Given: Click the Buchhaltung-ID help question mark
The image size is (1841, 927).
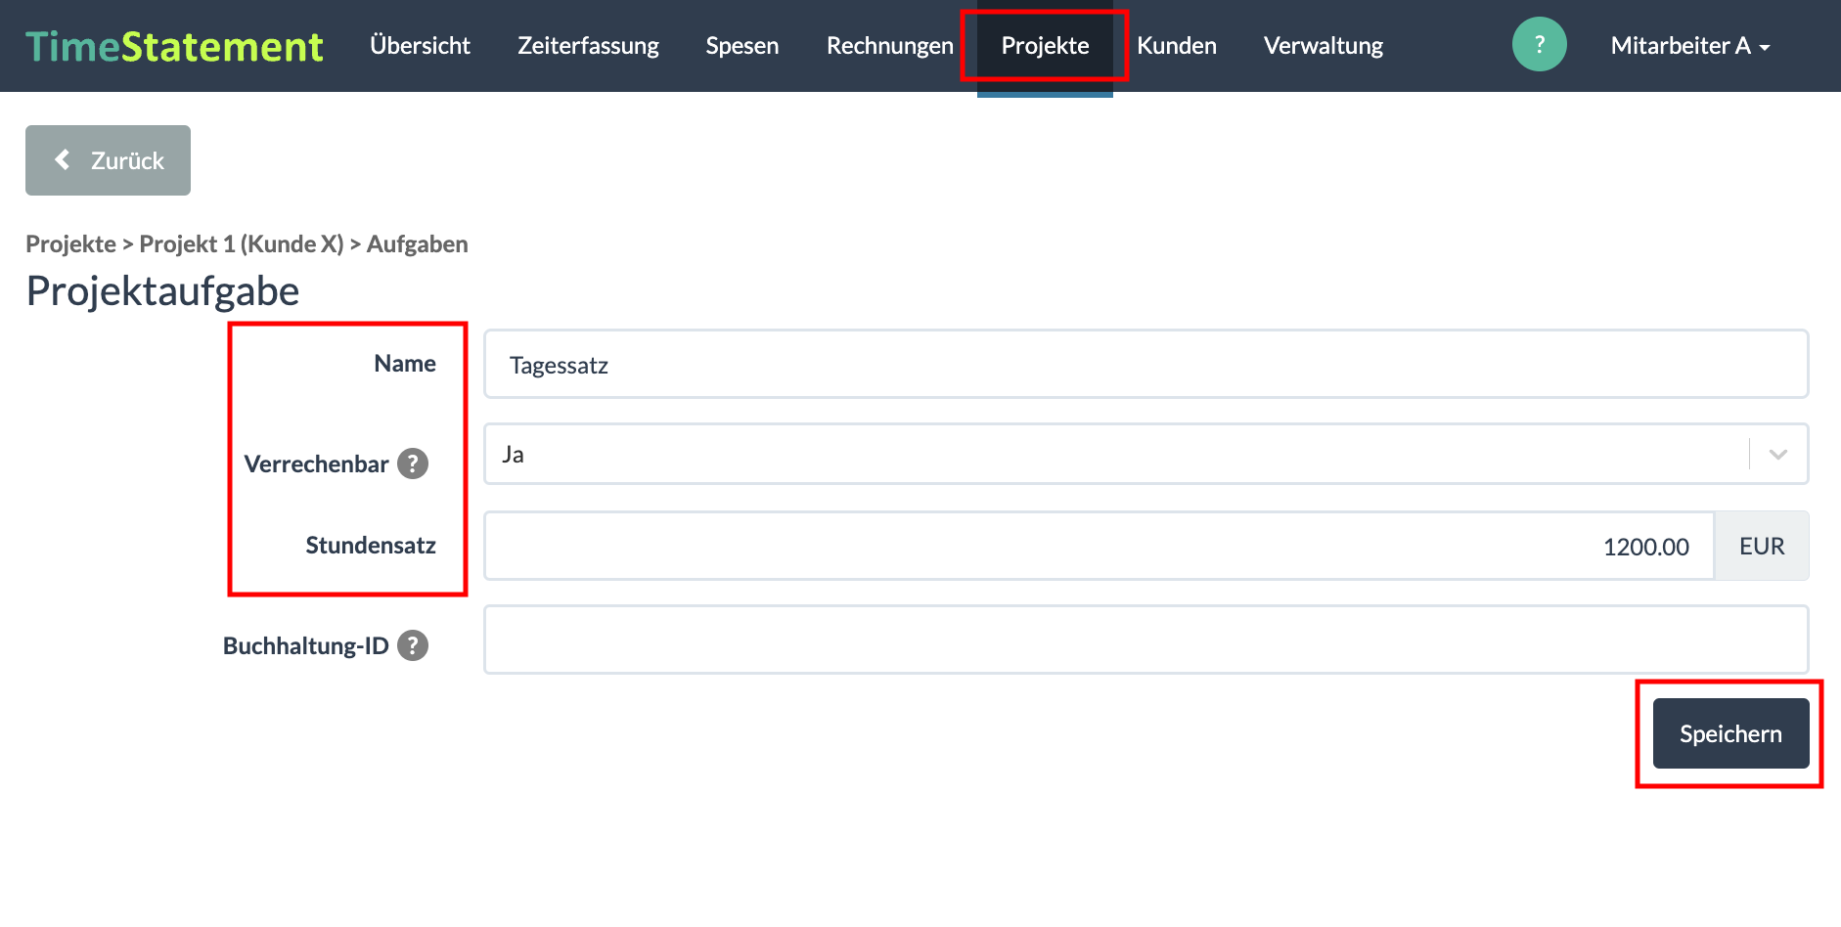Looking at the screenshot, I should (413, 645).
